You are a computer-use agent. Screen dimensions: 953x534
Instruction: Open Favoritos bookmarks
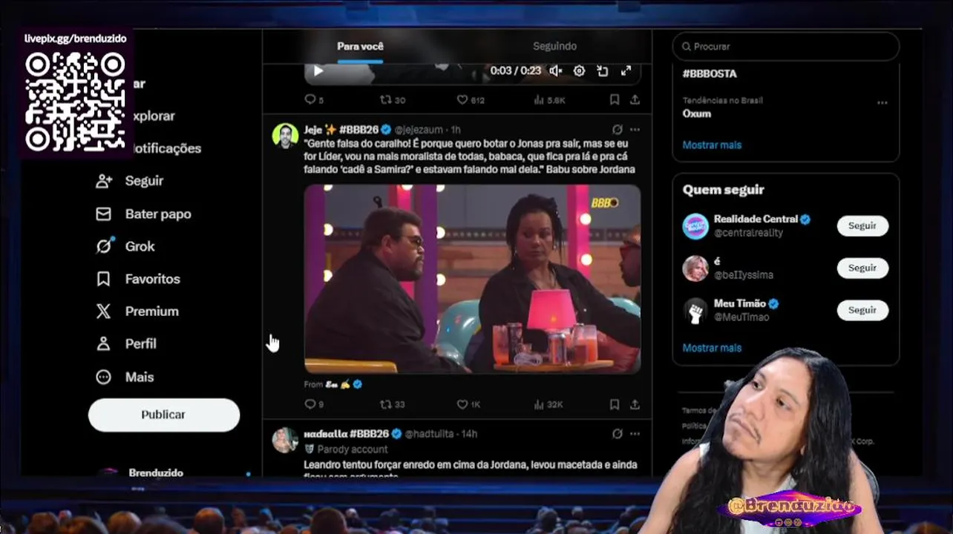click(138, 279)
